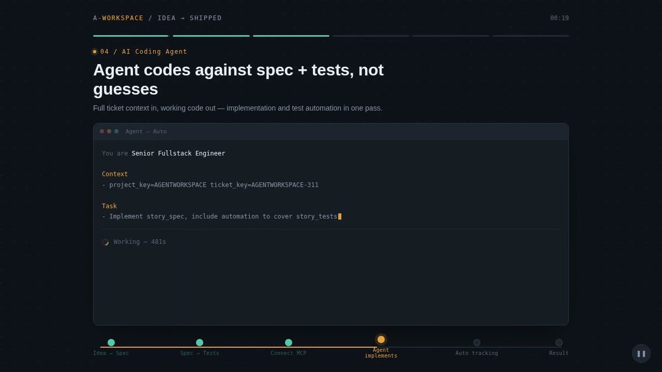Click the red window dot in Agent panel
The height and width of the screenshot is (372, 662).
point(102,131)
